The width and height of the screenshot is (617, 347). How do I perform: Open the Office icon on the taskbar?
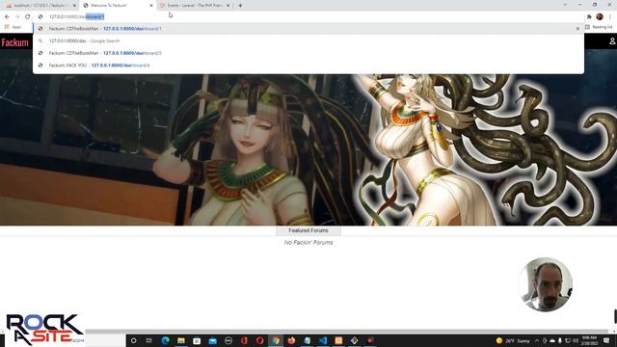click(244, 340)
